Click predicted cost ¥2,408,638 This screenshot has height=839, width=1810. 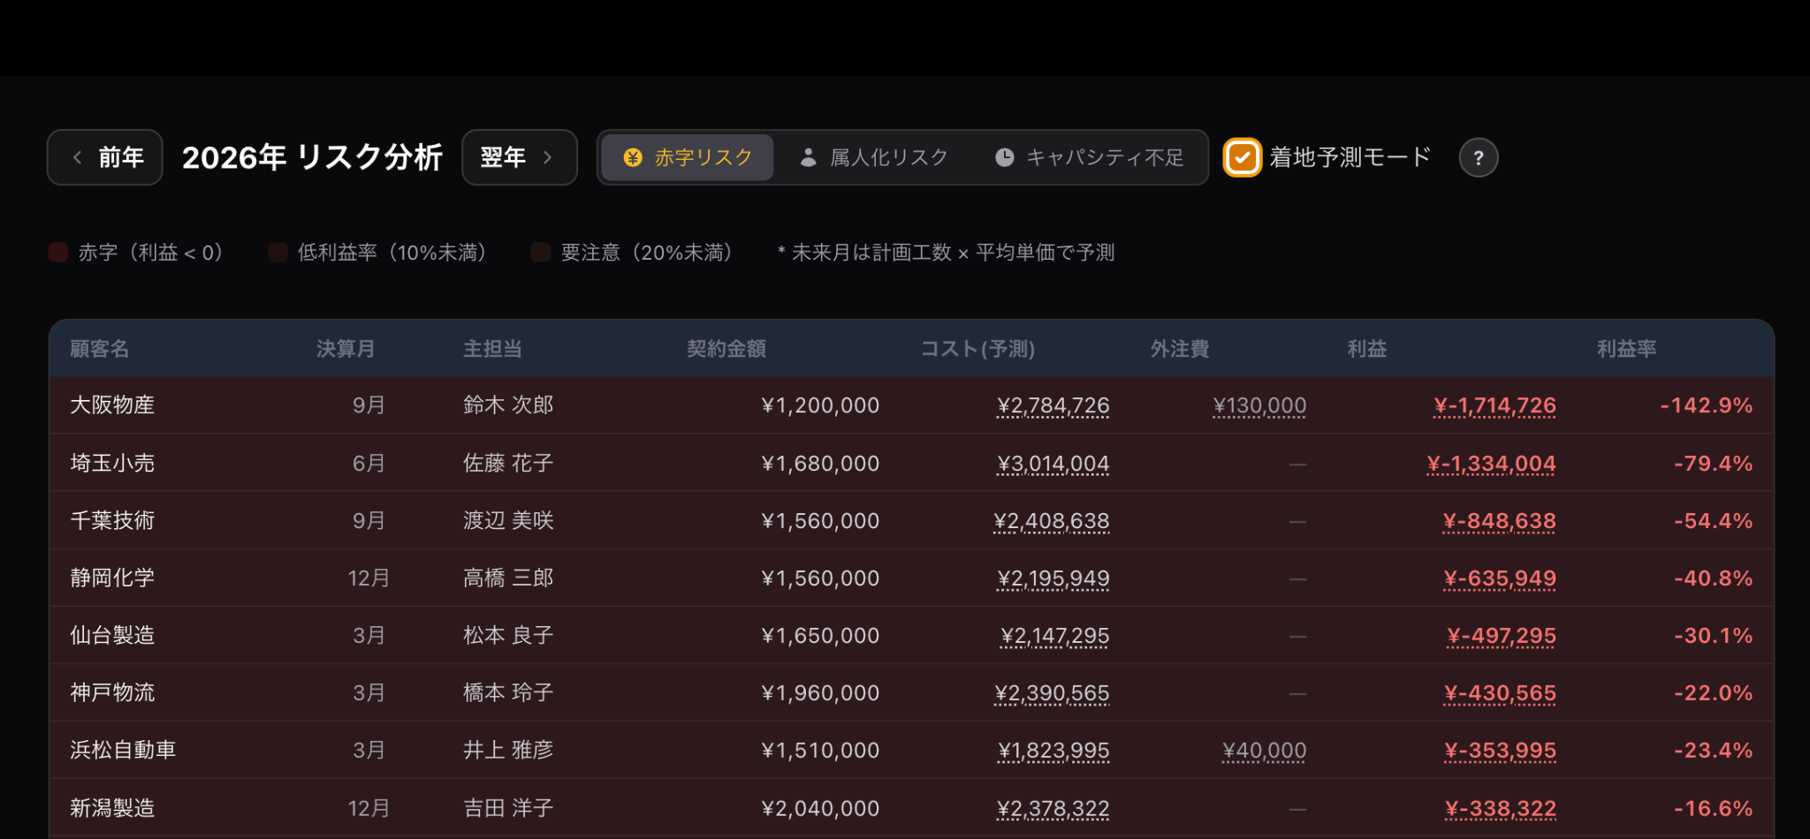pyautogui.click(x=1052, y=521)
